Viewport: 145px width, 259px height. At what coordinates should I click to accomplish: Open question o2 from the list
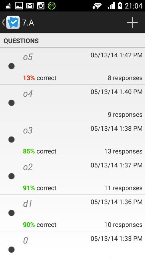point(72,176)
